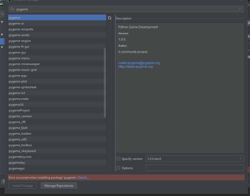Click the reload package list icon
Screen dimensions: 250x196
tap(110, 18)
